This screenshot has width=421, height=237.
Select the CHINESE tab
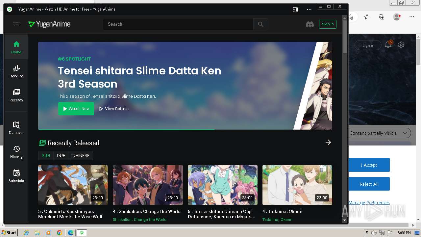pyautogui.click(x=81, y=155)
